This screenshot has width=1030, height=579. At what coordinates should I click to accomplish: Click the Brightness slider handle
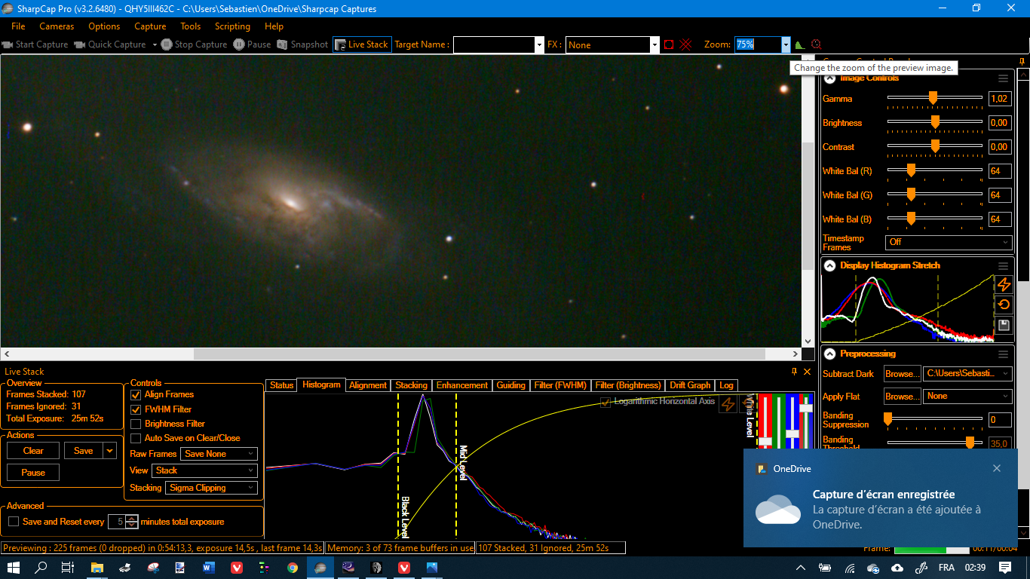click(935, 122)
